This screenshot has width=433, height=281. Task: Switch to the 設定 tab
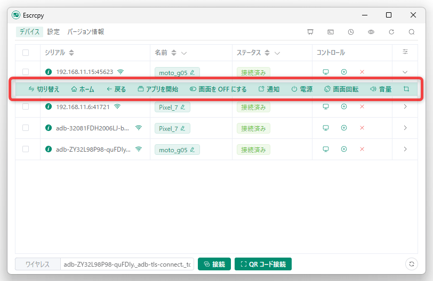pyautogui.click(x=53, y=32)
